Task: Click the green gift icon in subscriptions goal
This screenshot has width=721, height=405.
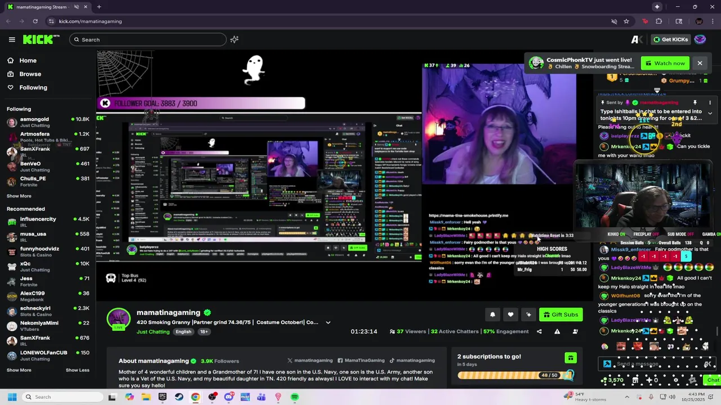Action: (x=571, y=358)
